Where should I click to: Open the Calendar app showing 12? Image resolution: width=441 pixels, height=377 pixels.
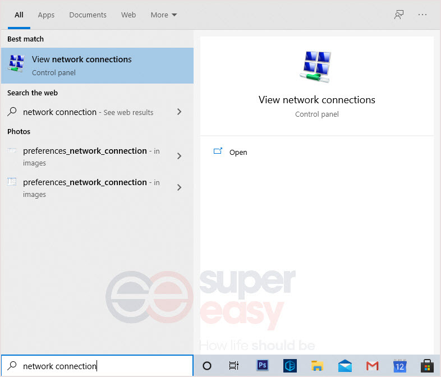click(399, 366)
